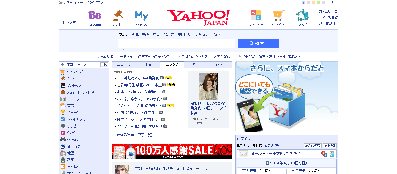
Task: Open the Yahoo! BB icon
Action: (x=94, y=15)
